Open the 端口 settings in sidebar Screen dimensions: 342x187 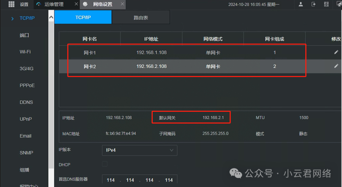click(x=24, y=35)
